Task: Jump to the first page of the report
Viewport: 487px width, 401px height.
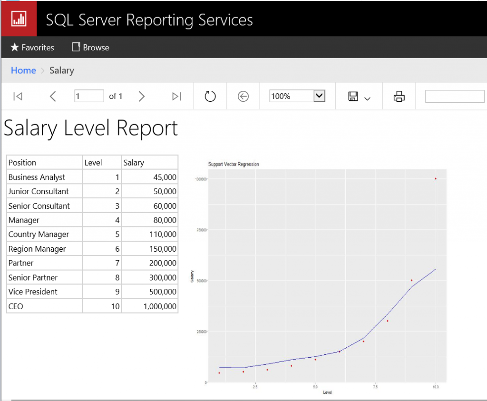Action: click(18, 96)
